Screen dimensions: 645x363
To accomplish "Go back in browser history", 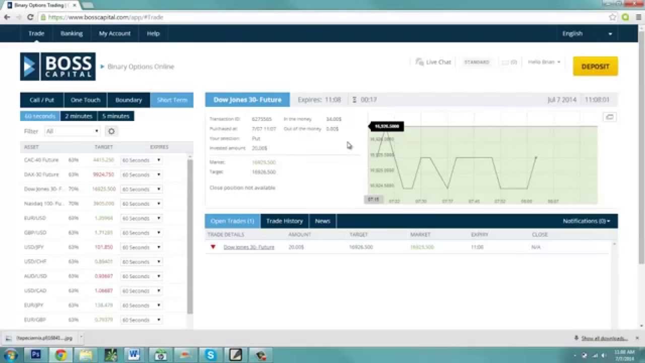I will coord(7,17).
